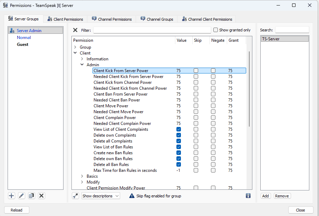Screen dimensions: 319x216
Task: Select Delete own Ban Rules row
Action: click(x=169, y=159)
